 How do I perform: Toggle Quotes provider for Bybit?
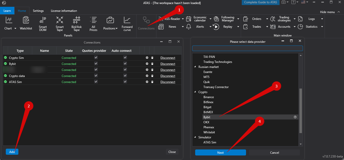[96, 63]
